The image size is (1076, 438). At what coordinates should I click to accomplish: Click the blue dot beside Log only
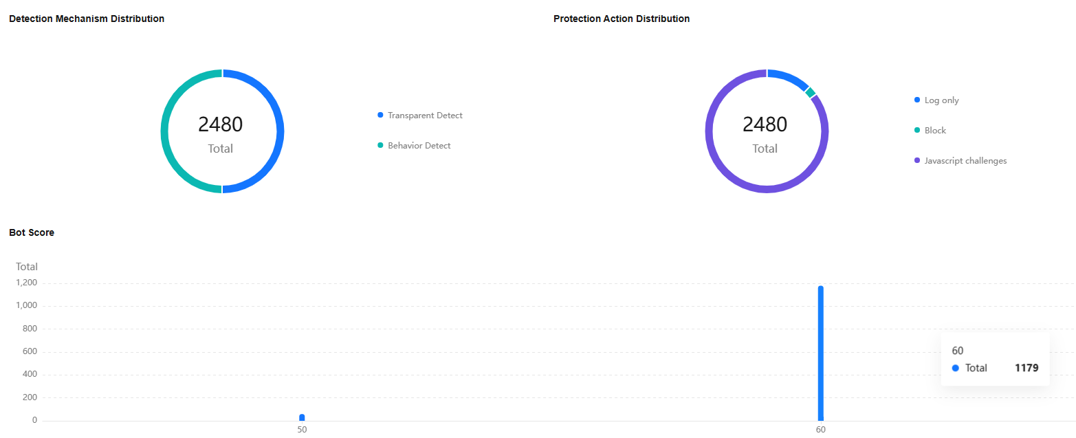(917, 100)
